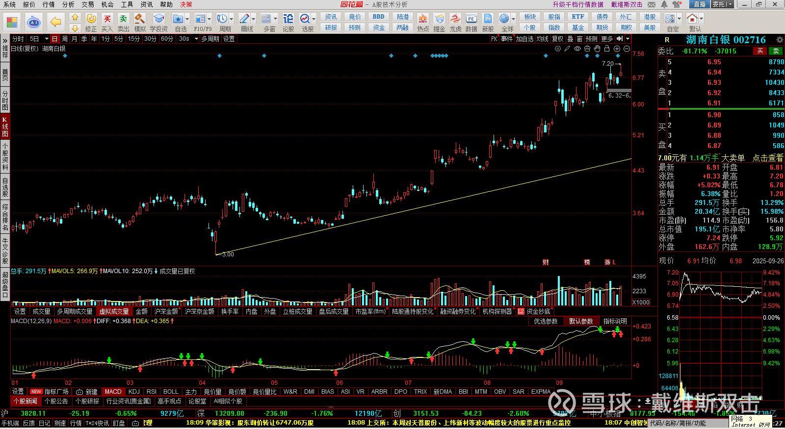
Task: Open the 全球 global markets dropdown arrow
Action: [513, 19]
